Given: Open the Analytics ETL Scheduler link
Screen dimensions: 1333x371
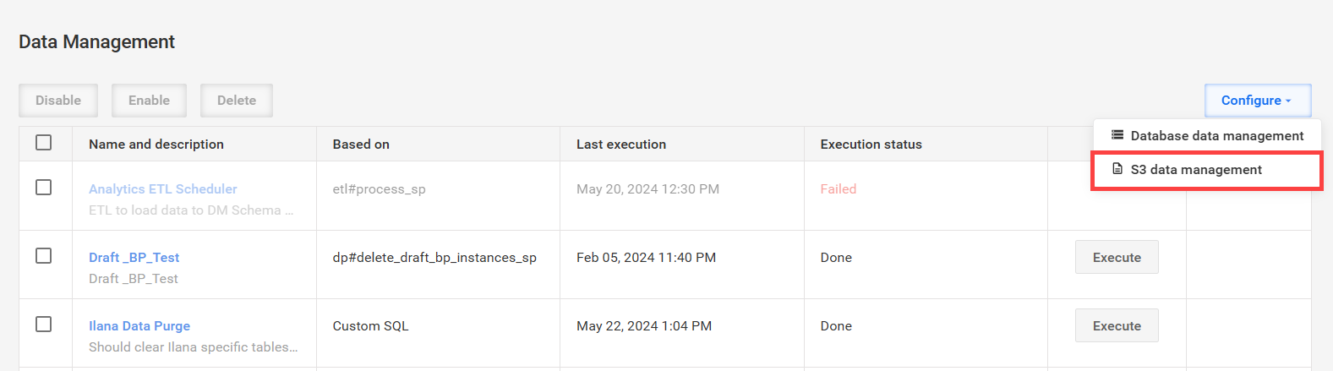Looking at the screenshot, I should point(163,189).
